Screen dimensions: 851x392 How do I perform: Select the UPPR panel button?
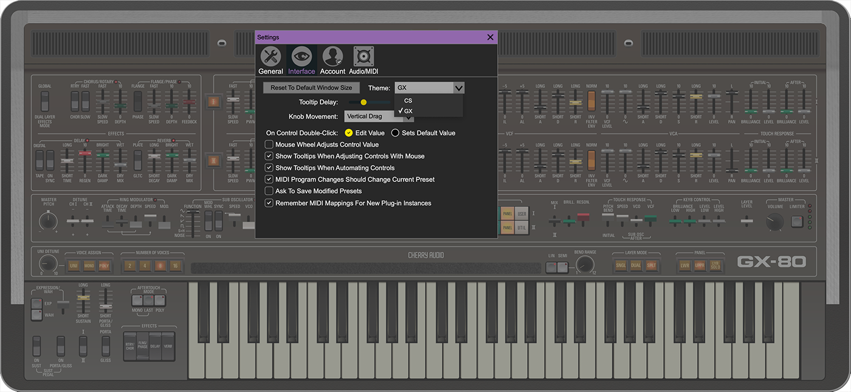pos(700,265)
